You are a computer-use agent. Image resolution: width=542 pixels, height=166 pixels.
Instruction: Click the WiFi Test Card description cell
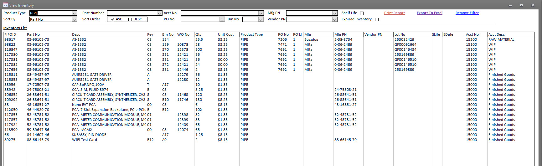[85, 140]
